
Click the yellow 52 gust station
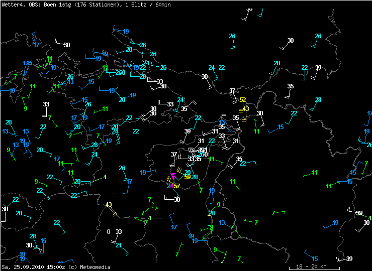point(243,100)
